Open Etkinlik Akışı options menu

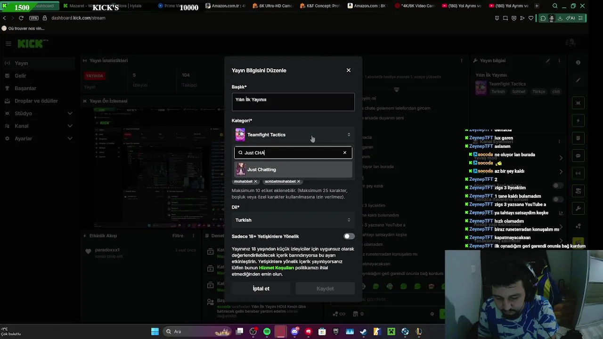tap(193, 236)
